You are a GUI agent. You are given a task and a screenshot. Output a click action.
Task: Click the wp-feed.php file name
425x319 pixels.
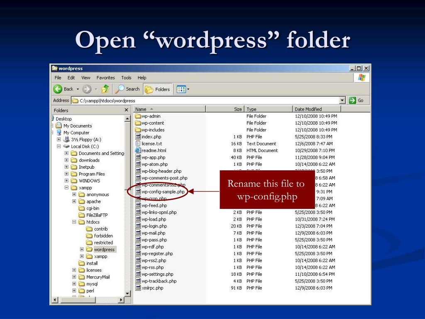pos(154,205)
